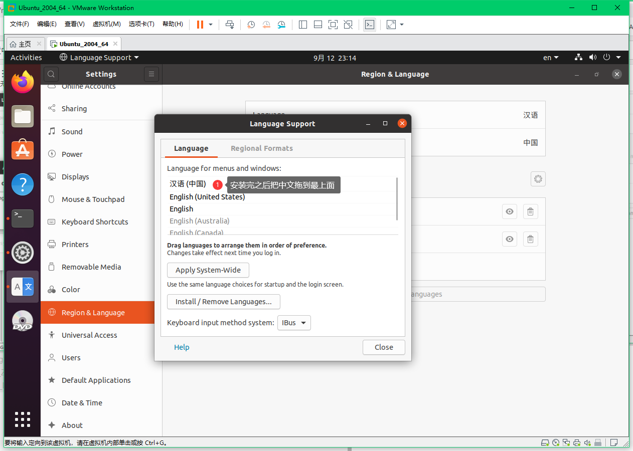The height and width of the screenshot is (451, 633).
Task: Open Ubuntu Software from the dock
Action: pos(23,150)
